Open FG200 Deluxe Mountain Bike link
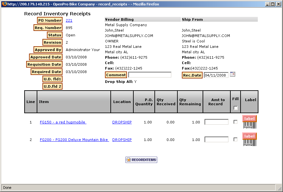The image size is (283, 192). 74,140
